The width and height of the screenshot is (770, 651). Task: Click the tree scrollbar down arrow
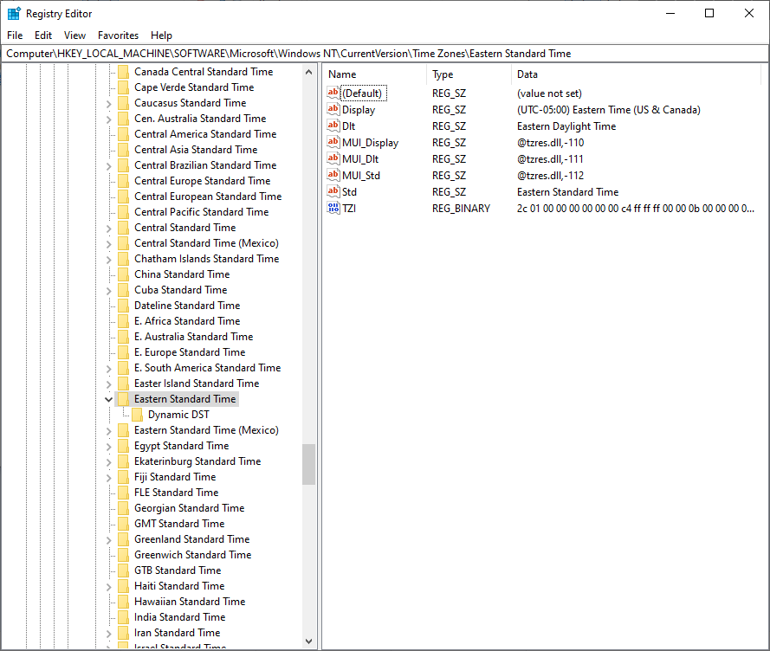pyautogui.click(x=309, y=641)
